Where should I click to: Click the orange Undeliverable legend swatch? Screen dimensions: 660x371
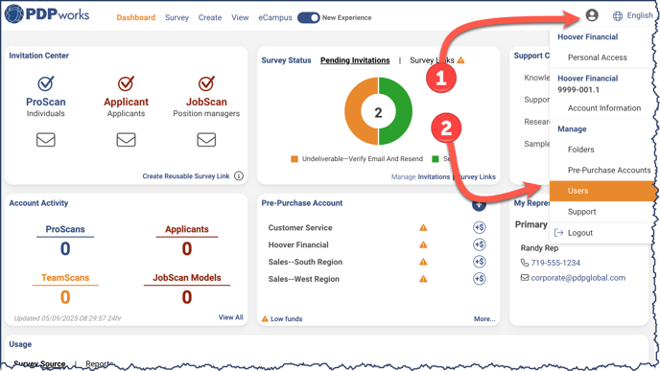point(295,158)
